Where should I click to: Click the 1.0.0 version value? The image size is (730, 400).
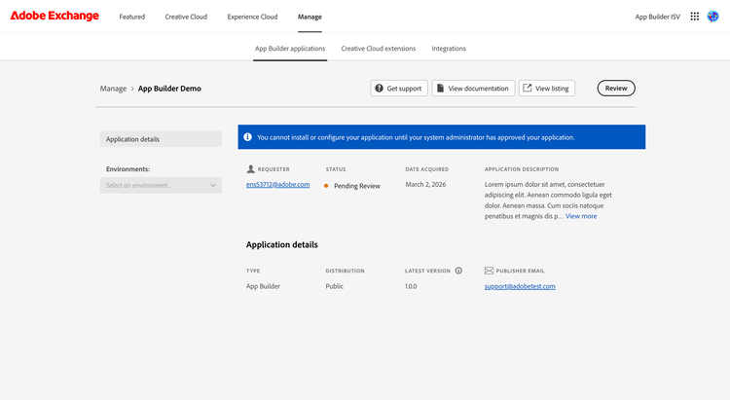[411, 286]
